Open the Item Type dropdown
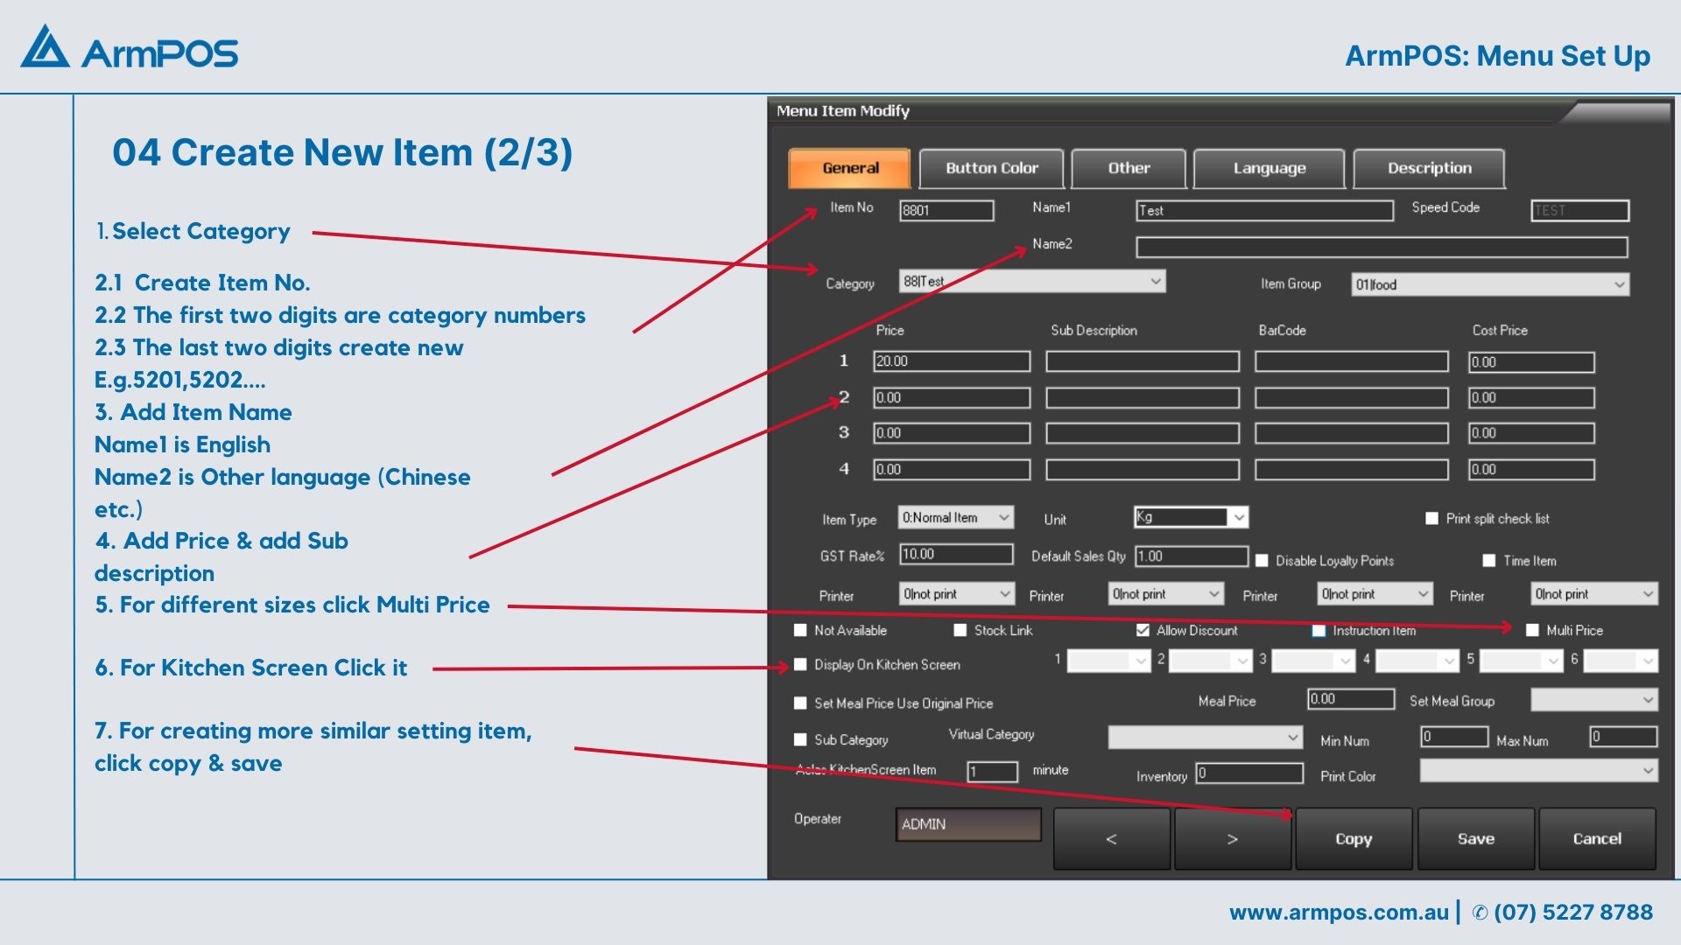The width and height of the screenshot is (1681, 945). 1003,517
